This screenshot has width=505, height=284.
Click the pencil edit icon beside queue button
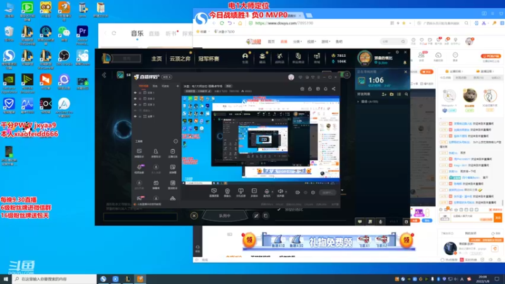pos(256,216)
